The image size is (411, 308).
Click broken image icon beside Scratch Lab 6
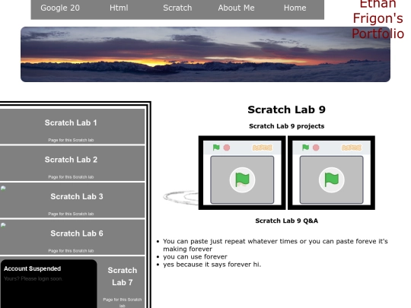(3, 226)
